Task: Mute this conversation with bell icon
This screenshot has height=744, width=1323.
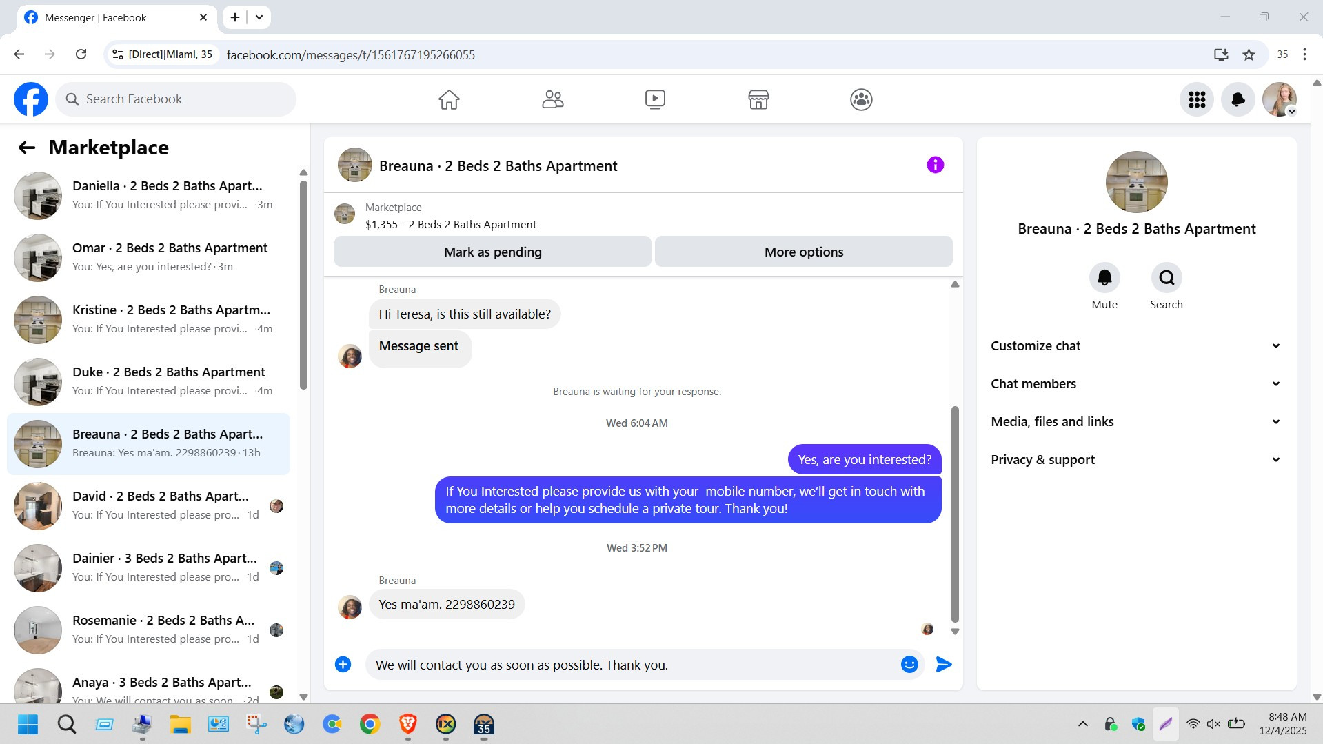Action: coord(1104,277)
